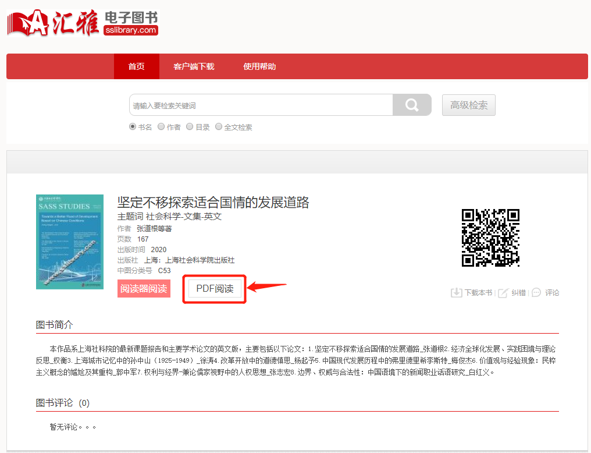Click the download book icon
The image size is (591, 453).
[456, 292]
